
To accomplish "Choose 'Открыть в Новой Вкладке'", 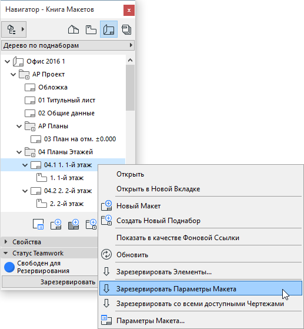I will point(201,189).
